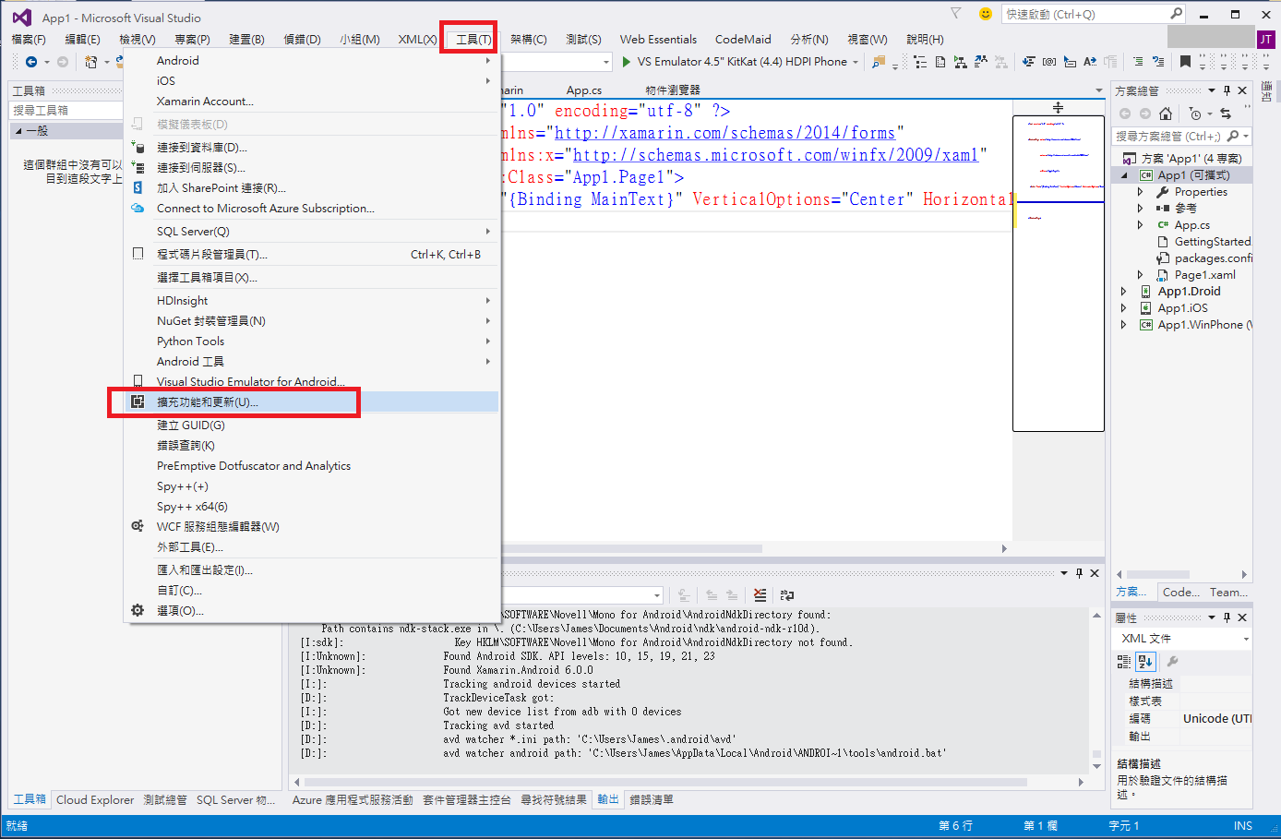Image resolution: width=1281 pixels, height=839 pixels.
Task: Open the Output source dropdown
Action: (657, 595)
